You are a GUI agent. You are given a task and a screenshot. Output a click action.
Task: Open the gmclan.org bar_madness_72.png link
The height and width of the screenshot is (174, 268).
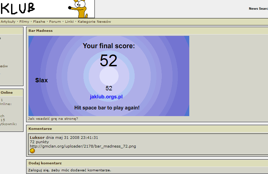tap(83, 146)
